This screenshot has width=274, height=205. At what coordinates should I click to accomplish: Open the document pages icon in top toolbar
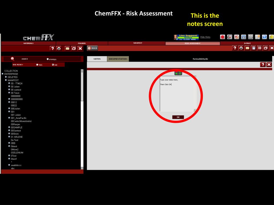tap(250, 37)
